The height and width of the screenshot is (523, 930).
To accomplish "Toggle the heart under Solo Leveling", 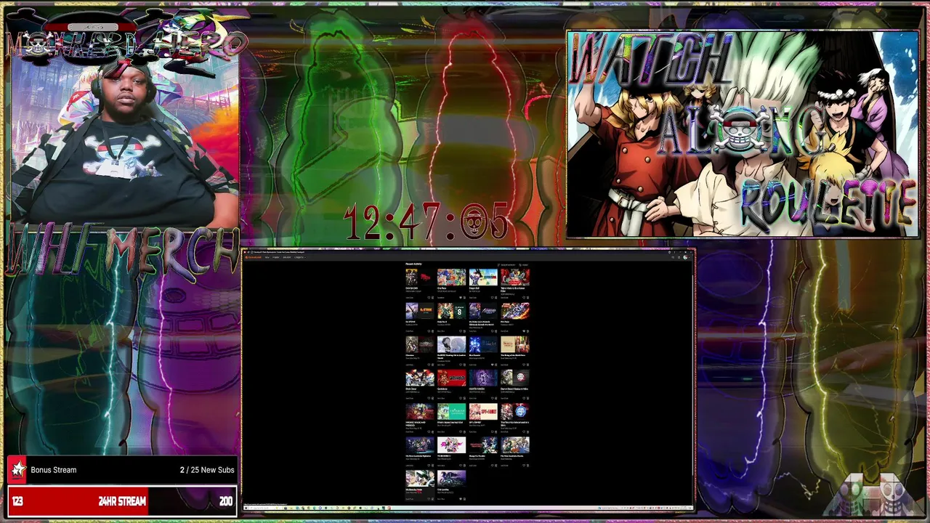I will (461, 499).
